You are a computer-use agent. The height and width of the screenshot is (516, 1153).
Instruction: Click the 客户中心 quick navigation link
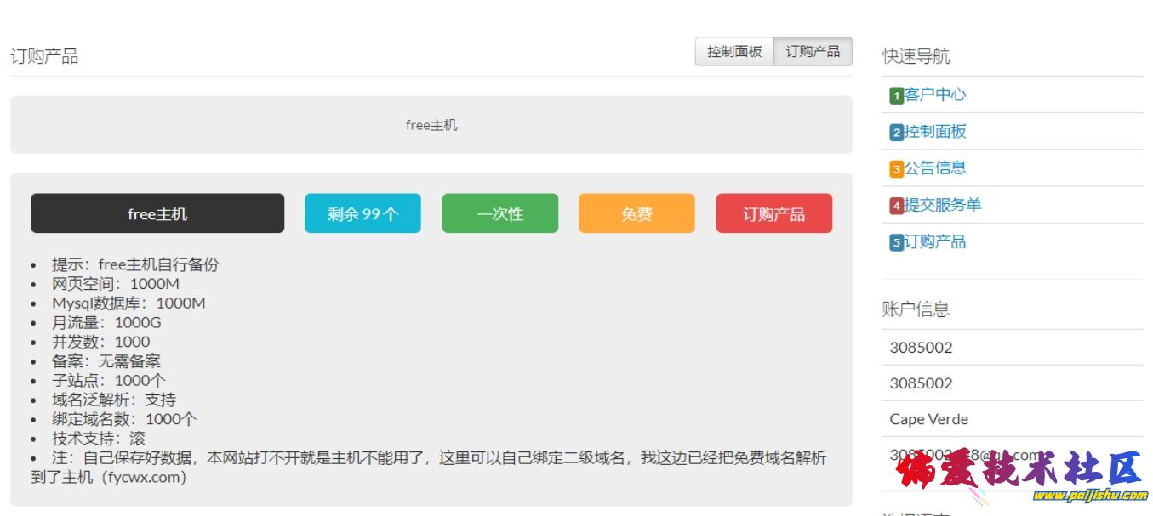click(x=934, y=95)
